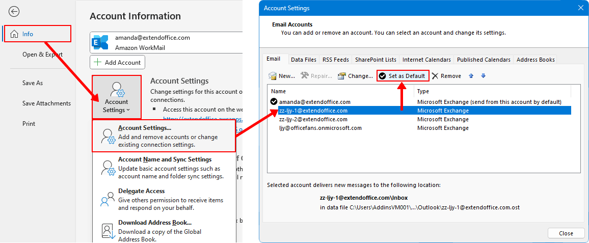Click the Remove account button
589x243 pixels.
(x=447, y=76)
